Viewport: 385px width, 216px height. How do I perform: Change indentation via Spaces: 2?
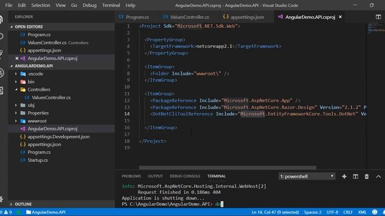pyautogui.click(x=313, y=212)
